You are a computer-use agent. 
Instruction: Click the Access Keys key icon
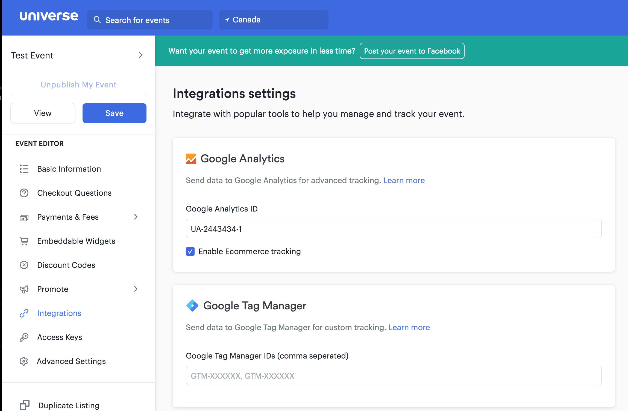point(24,337)
